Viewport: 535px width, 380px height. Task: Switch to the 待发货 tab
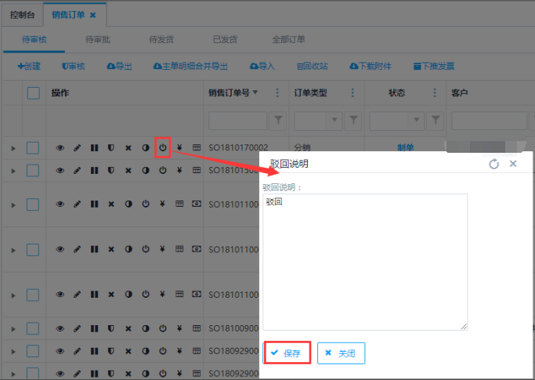coord(162,39)
